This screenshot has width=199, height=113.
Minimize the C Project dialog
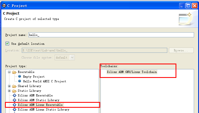pyautogui.click(x=182, y=6)
